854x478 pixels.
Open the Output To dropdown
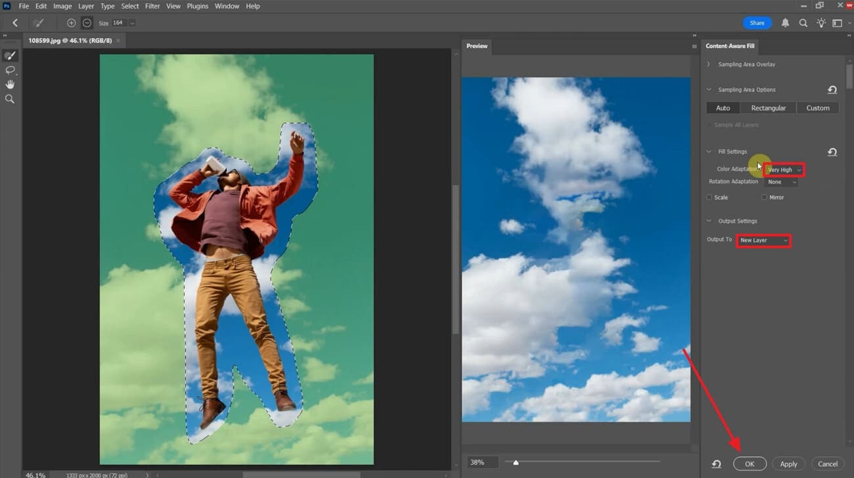763,240
